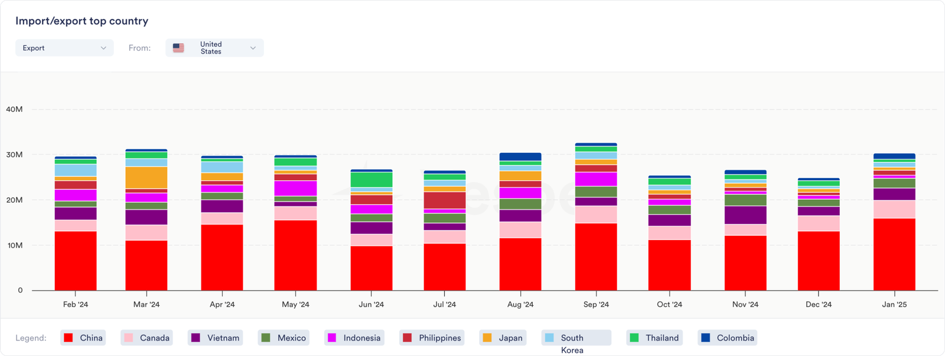The width and height of the screenshot is (945, 356).
Task: Click the green Mexico legend swatch
Action: [x=266, y=338]
